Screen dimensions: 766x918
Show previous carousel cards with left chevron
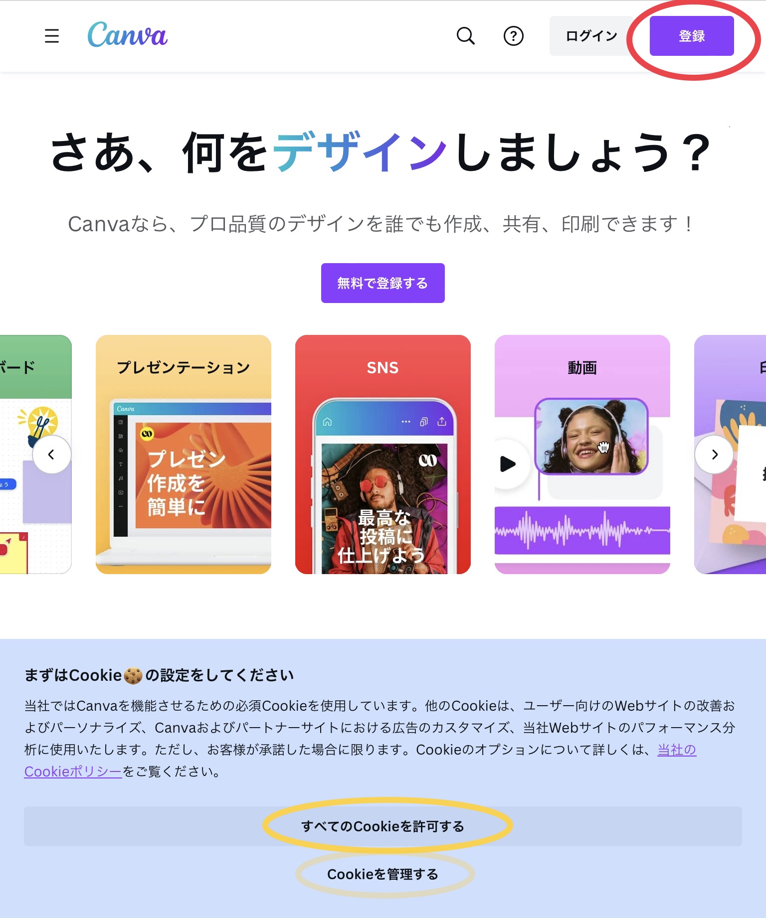(x=51, y=455)
